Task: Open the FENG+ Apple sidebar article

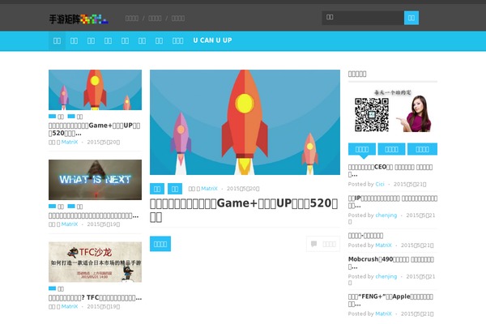Action: pyautogui.click(x=392, y=297)
